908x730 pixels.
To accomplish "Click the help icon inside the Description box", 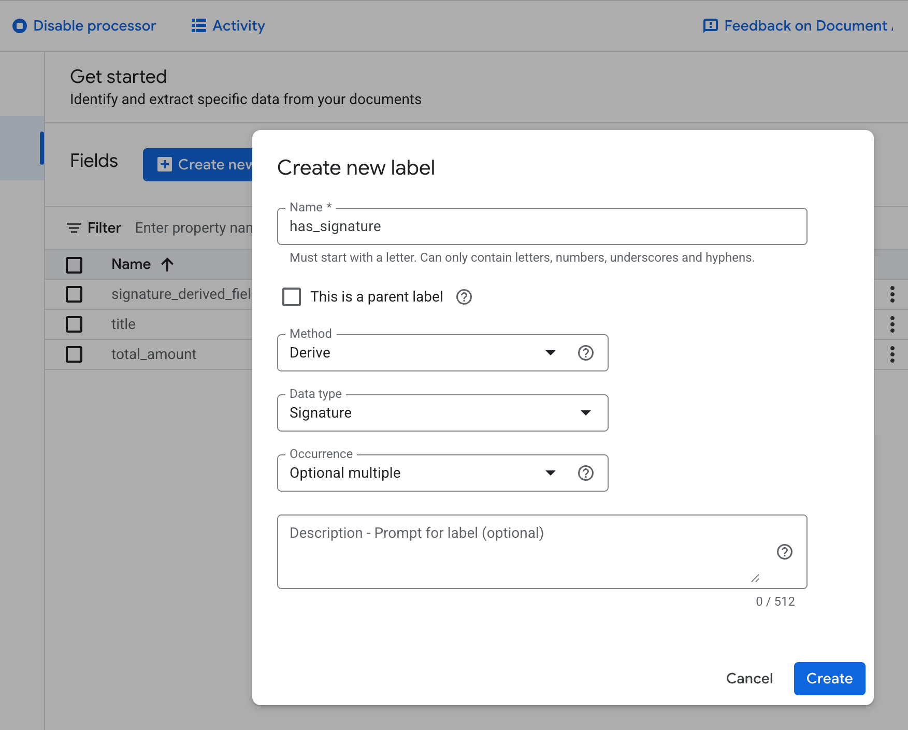I will [x=785, y=552].
